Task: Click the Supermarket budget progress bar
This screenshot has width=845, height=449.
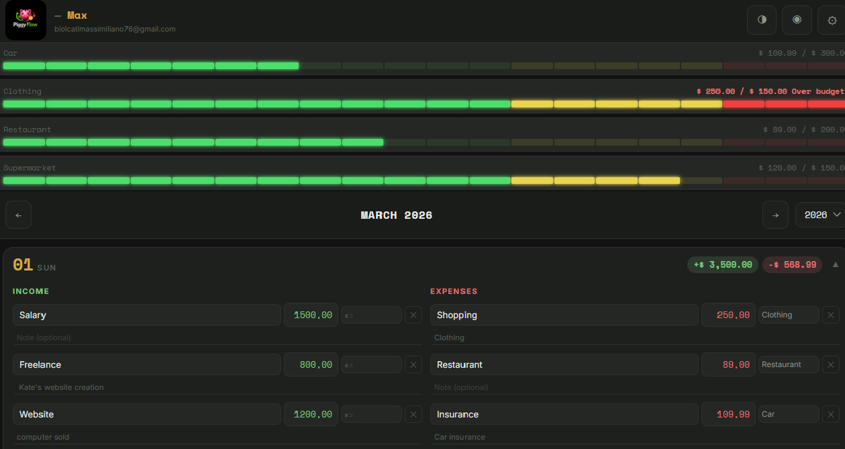Action: click(x=424, y=181)
